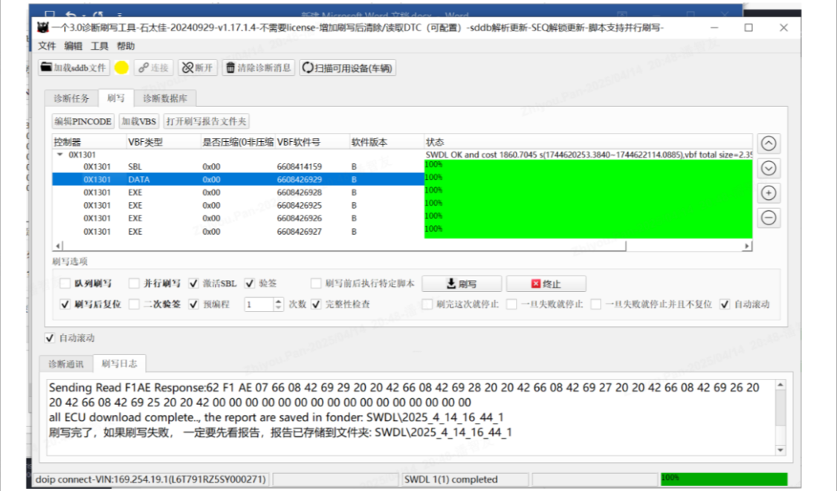Click the 打开刷写报告文件夹 button
This screenshot has height=491, width=837.
(206, 121)
